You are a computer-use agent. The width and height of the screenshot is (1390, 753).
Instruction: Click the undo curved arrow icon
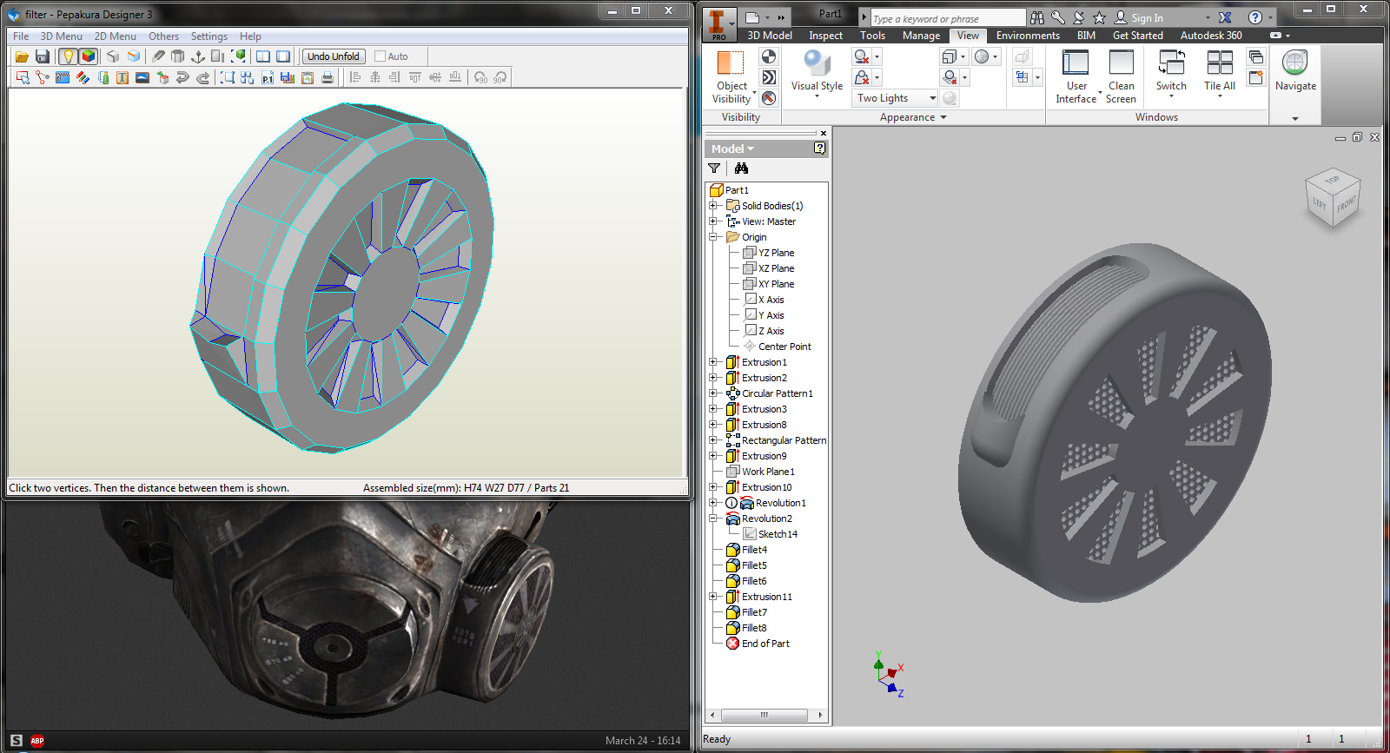(x=182, y=77)
